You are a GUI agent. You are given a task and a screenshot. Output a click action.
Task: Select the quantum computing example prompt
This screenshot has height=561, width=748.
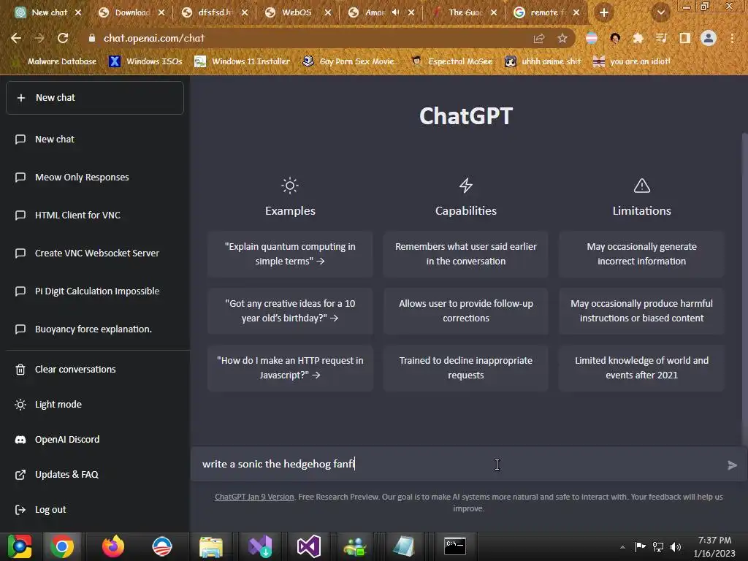pos(290,253)
